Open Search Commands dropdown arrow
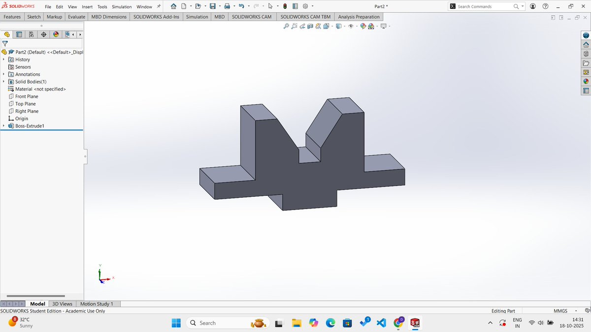The height and width of the screenshot is (332, 591). click(523, 6)
